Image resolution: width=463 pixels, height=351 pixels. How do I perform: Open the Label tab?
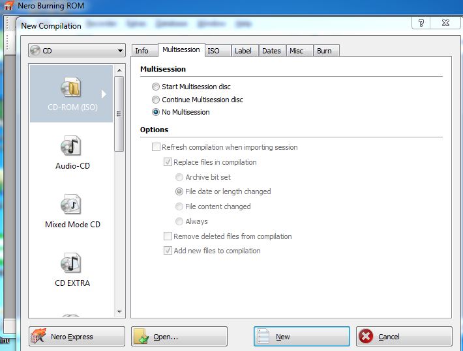click(245, 51)
